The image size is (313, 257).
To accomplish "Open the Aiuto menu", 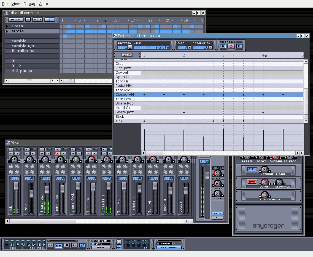I will [44, 4].
